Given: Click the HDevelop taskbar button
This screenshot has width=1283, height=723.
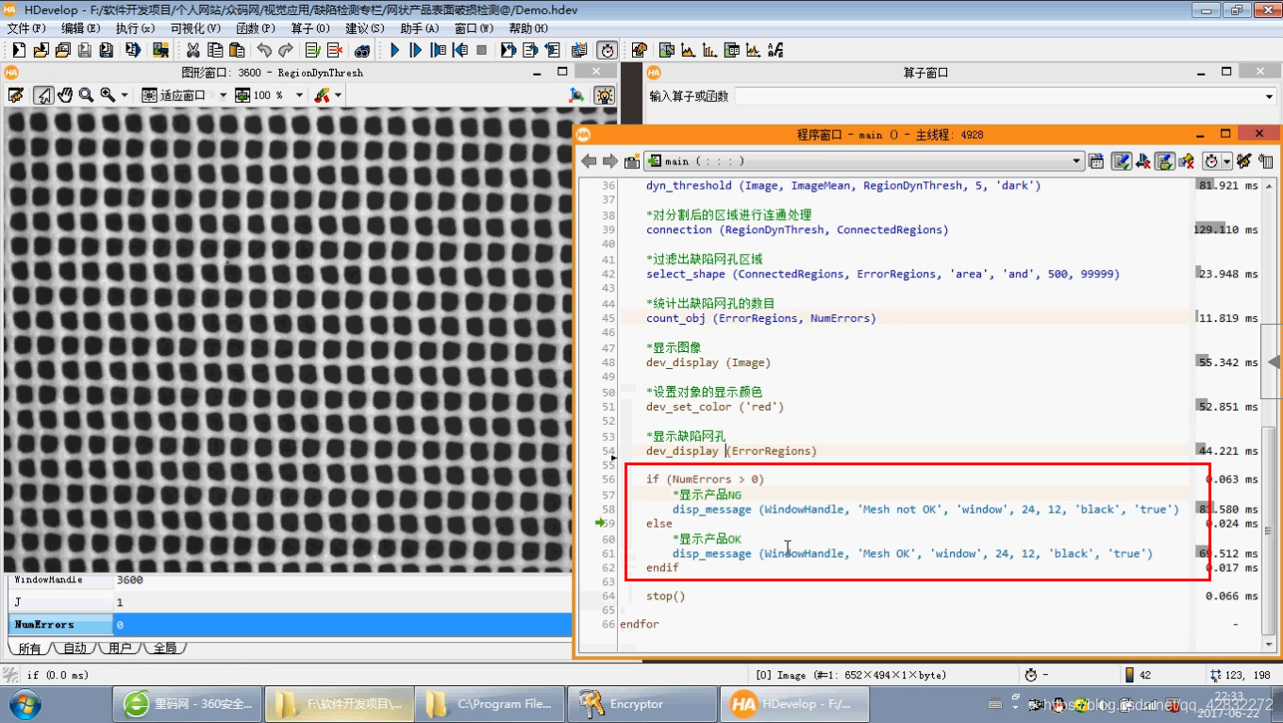Looking at the screenshot, I should [x=792, y=704].
